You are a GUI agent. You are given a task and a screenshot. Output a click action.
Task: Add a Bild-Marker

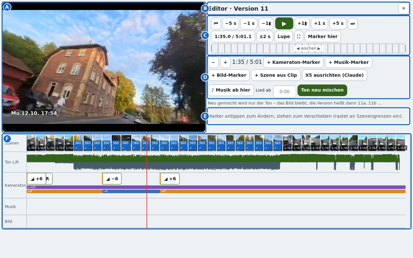[x=229, y=75]
